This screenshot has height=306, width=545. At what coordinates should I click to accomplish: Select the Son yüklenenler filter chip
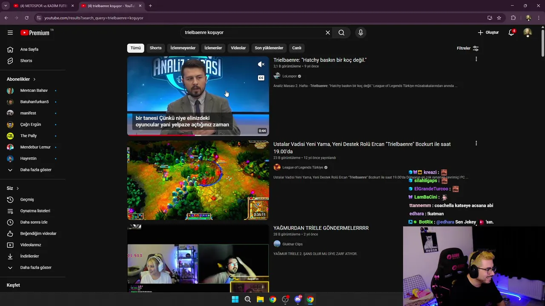tap(269, 48)
